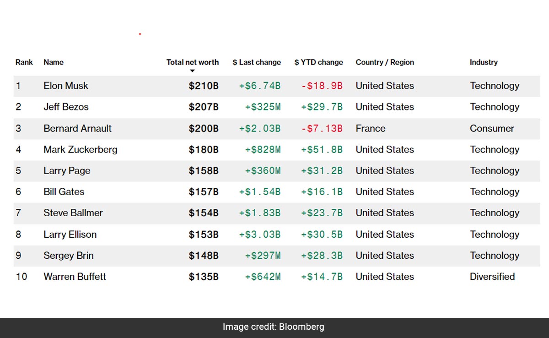Click Country / Region column header
Viewport: 549px width, 338px height.
coord(384,62)
